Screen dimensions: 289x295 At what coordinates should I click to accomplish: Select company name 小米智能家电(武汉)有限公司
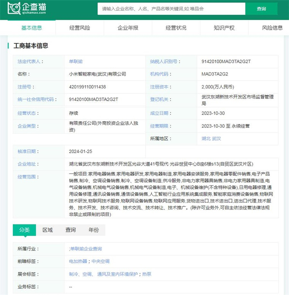click(97, 74)
